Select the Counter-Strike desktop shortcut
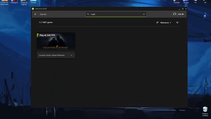The height and width of the screenshot is (119, 211). click(x=5, y=2)
